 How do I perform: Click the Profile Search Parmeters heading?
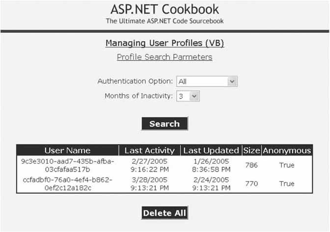tap(165, 57)
